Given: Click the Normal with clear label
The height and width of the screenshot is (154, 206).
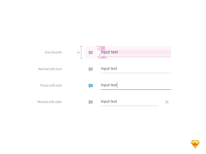Looking at the screenshot, I should click(50, 102).
